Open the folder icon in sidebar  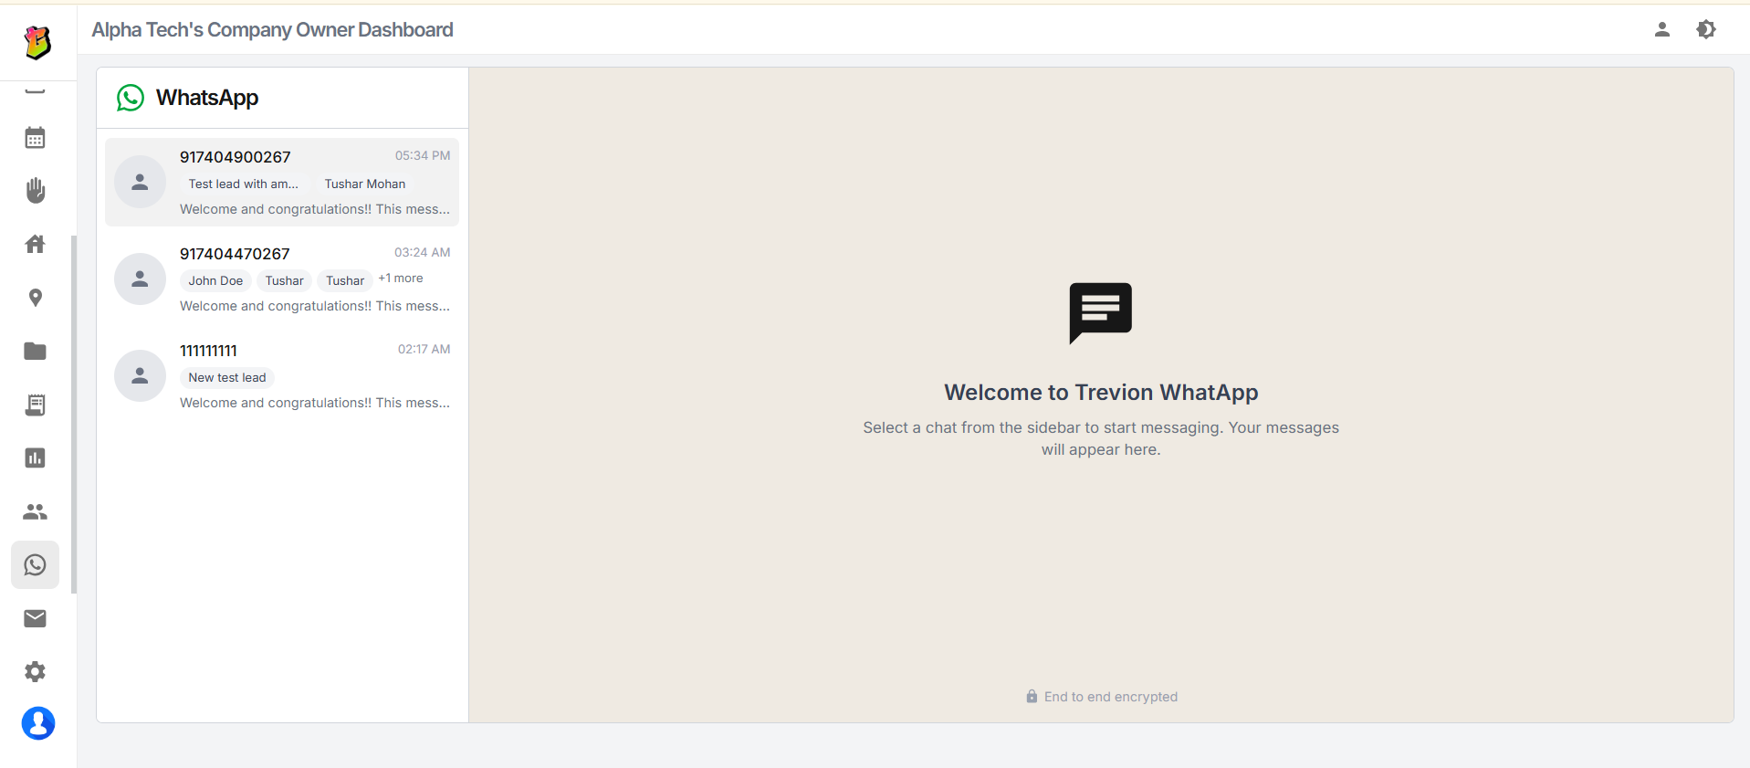[x=35, y=351]
